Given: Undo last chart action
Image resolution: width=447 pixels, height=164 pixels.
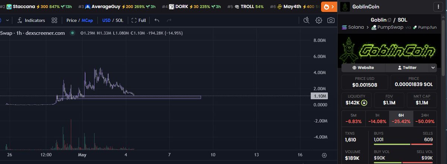Looking at the screenshot, I should point(157,20).
